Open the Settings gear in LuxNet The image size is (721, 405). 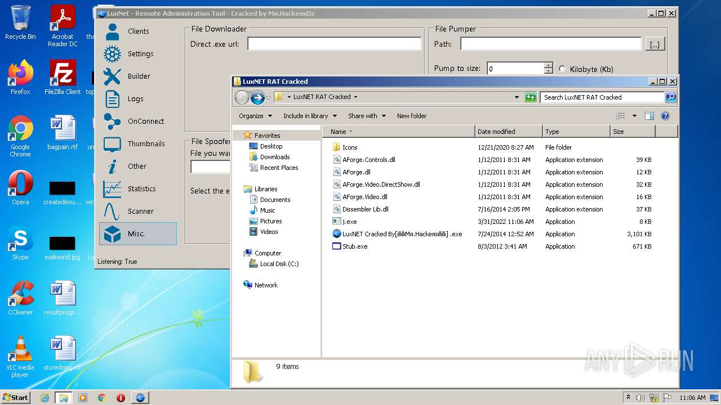tap(113, 54)
